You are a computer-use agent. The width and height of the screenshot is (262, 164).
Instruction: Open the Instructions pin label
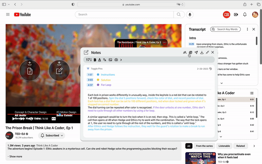[x=108, y=75]
